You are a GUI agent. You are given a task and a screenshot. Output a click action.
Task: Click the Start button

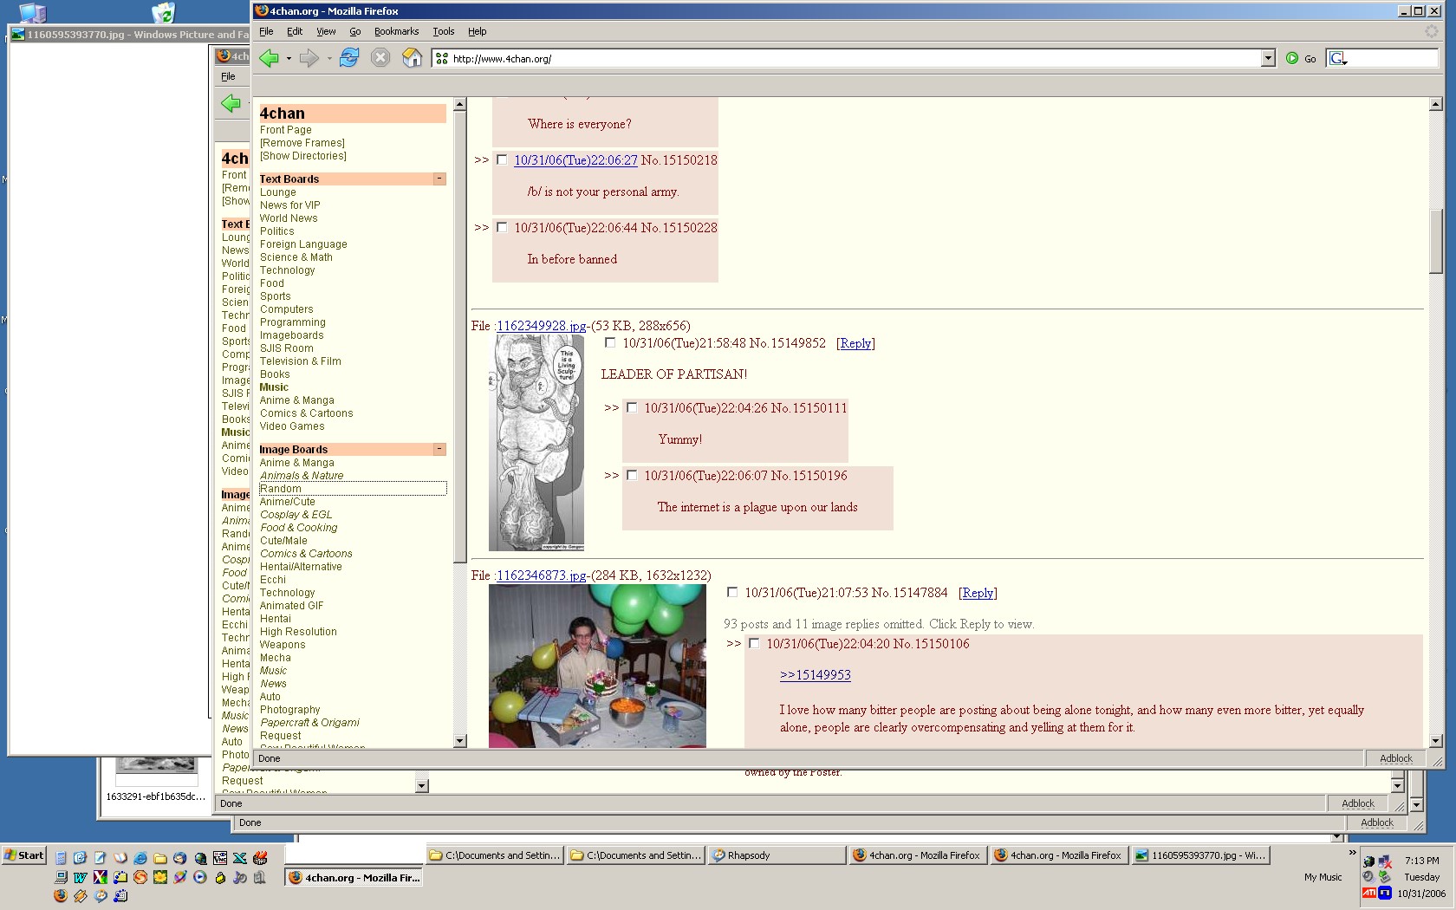(x=23, y=855)
